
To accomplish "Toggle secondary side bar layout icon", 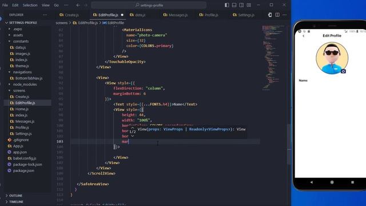I will (x=241, y=5).
